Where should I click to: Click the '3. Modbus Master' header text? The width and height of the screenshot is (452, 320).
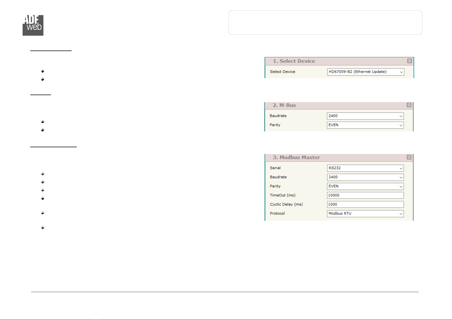click(x=296, y=157)
